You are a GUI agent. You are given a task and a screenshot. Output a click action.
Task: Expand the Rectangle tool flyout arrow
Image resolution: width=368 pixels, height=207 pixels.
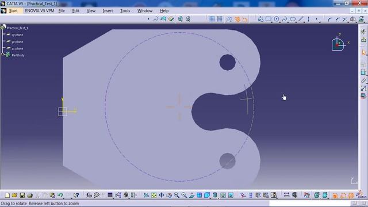click(272, 22)
